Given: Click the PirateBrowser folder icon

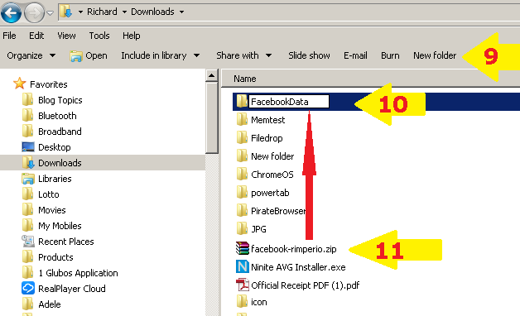Looking at the screenshot, I should (242, 210).
